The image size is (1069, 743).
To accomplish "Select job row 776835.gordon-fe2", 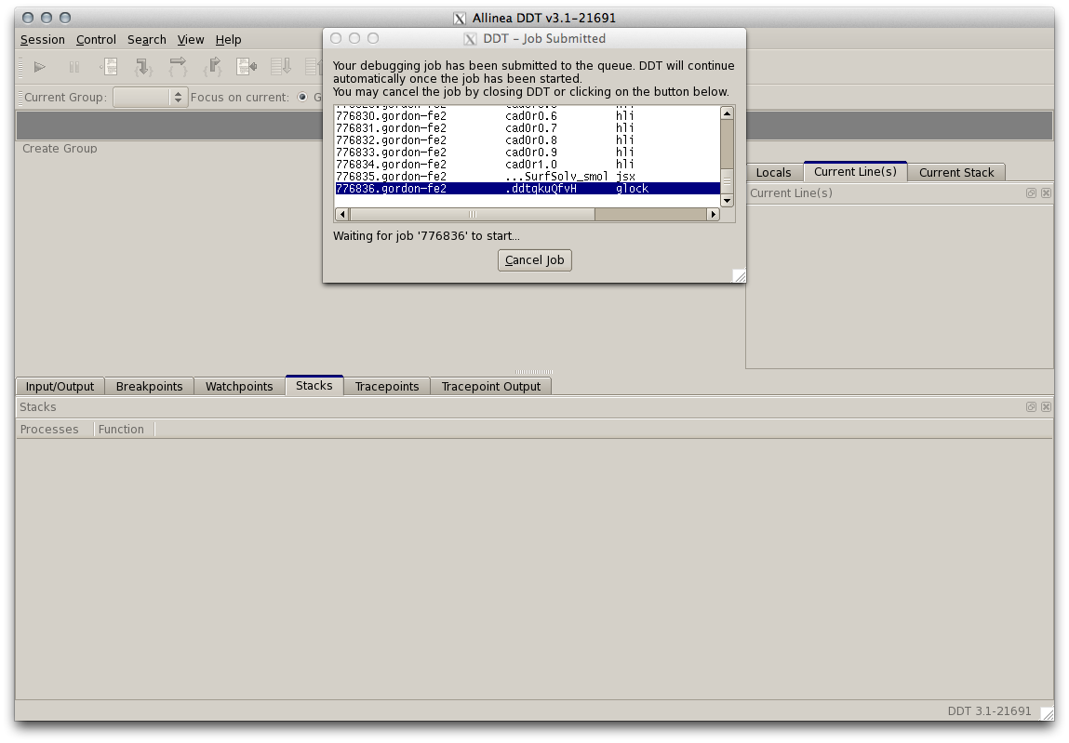I will (x=528, y=177).
